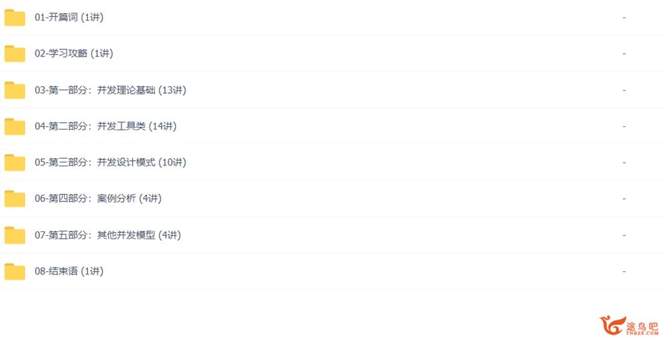Open 08-结束语 (1讲) folder name
This screenshot has width=665, height=339.
[69, 271]
